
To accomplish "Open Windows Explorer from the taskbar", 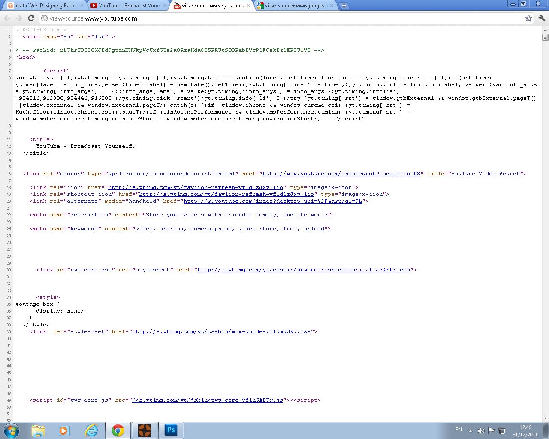I will pyautogui.click(x=39, y=430).
